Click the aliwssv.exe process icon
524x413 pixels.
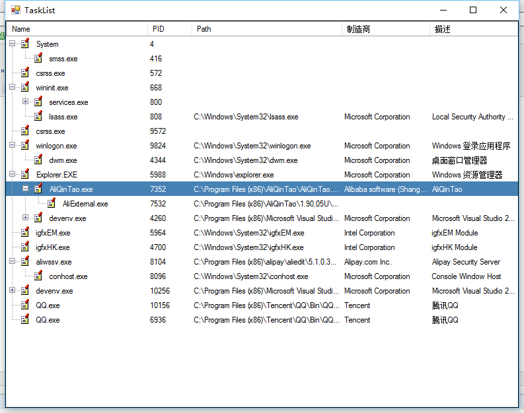point(25,261)
